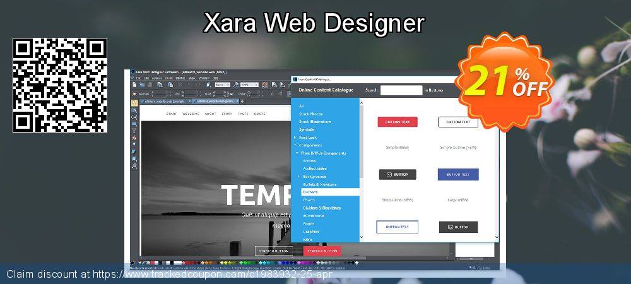Click the color editor icon beside palette
The width and height of the screenshot is (631, 284).
pyautogui.click(x=139, y=263)
